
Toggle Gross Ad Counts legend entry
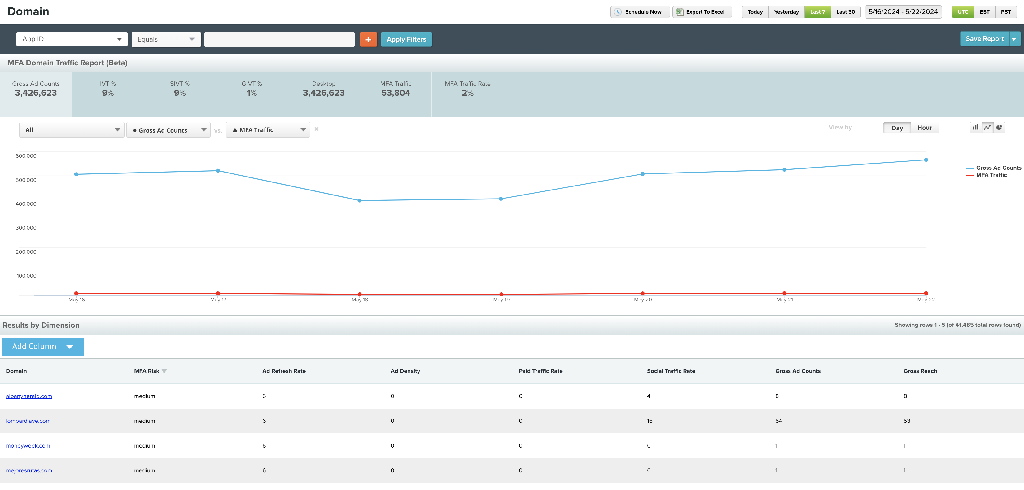(x=993, y=168)
